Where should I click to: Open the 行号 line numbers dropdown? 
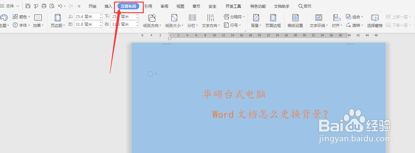[232, 25]
